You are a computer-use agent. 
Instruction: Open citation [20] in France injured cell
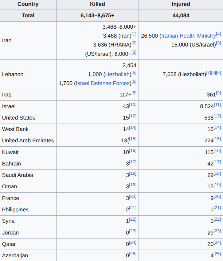click(217, 197)
